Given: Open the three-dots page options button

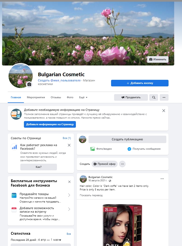Looking at the screenshot, I should [164, 97].
